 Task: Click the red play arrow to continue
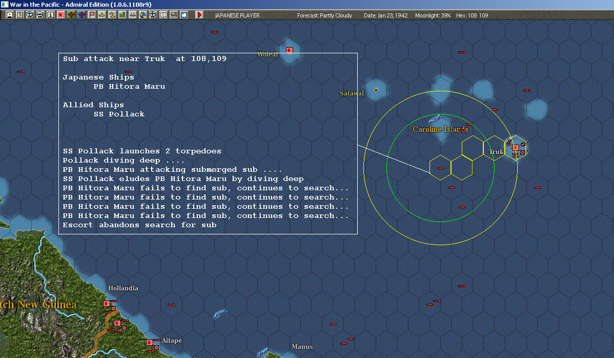(x=199, y=15)
